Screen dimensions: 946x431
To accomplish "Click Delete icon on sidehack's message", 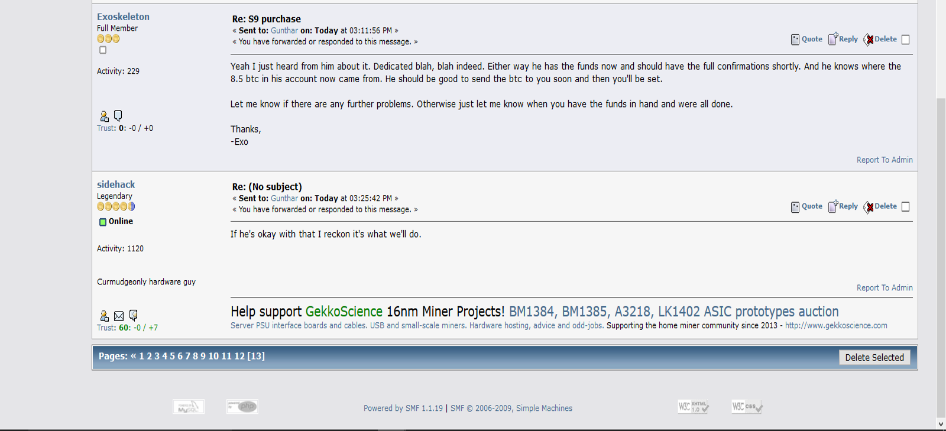I will pyautogui.click(x=869, y=207).
